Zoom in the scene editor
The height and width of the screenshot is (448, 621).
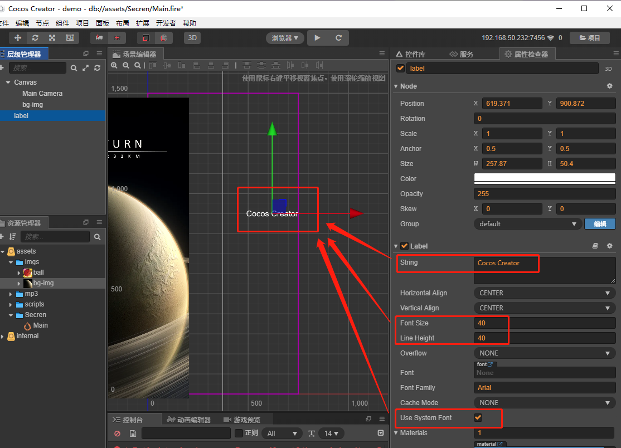[114, 65]
